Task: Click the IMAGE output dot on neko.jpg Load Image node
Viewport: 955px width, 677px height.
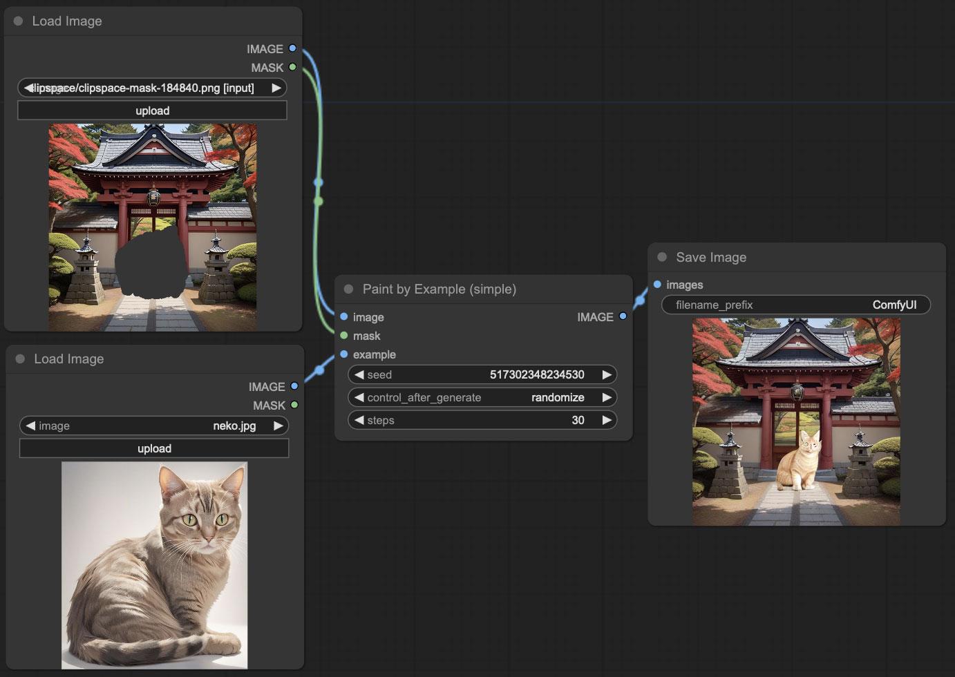Action: [x=295, y=386]
